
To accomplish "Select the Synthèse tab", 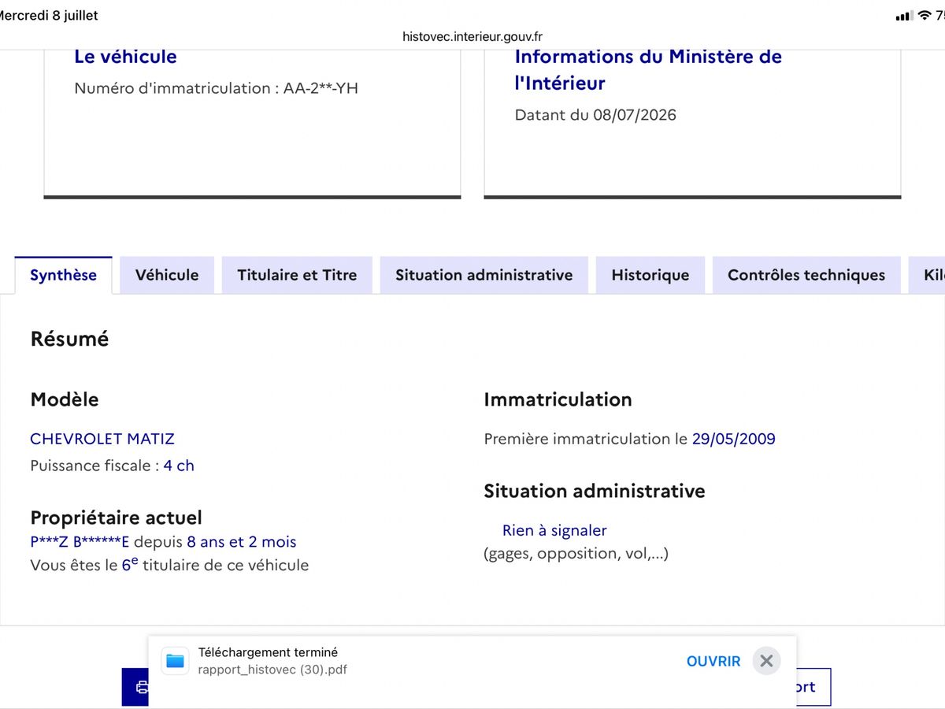I will [x=64, y=275].
